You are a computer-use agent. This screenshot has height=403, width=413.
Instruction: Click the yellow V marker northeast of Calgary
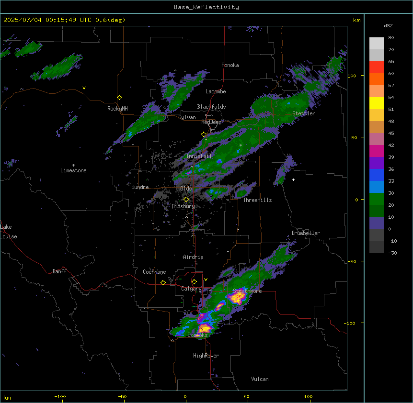click(206, 280)
